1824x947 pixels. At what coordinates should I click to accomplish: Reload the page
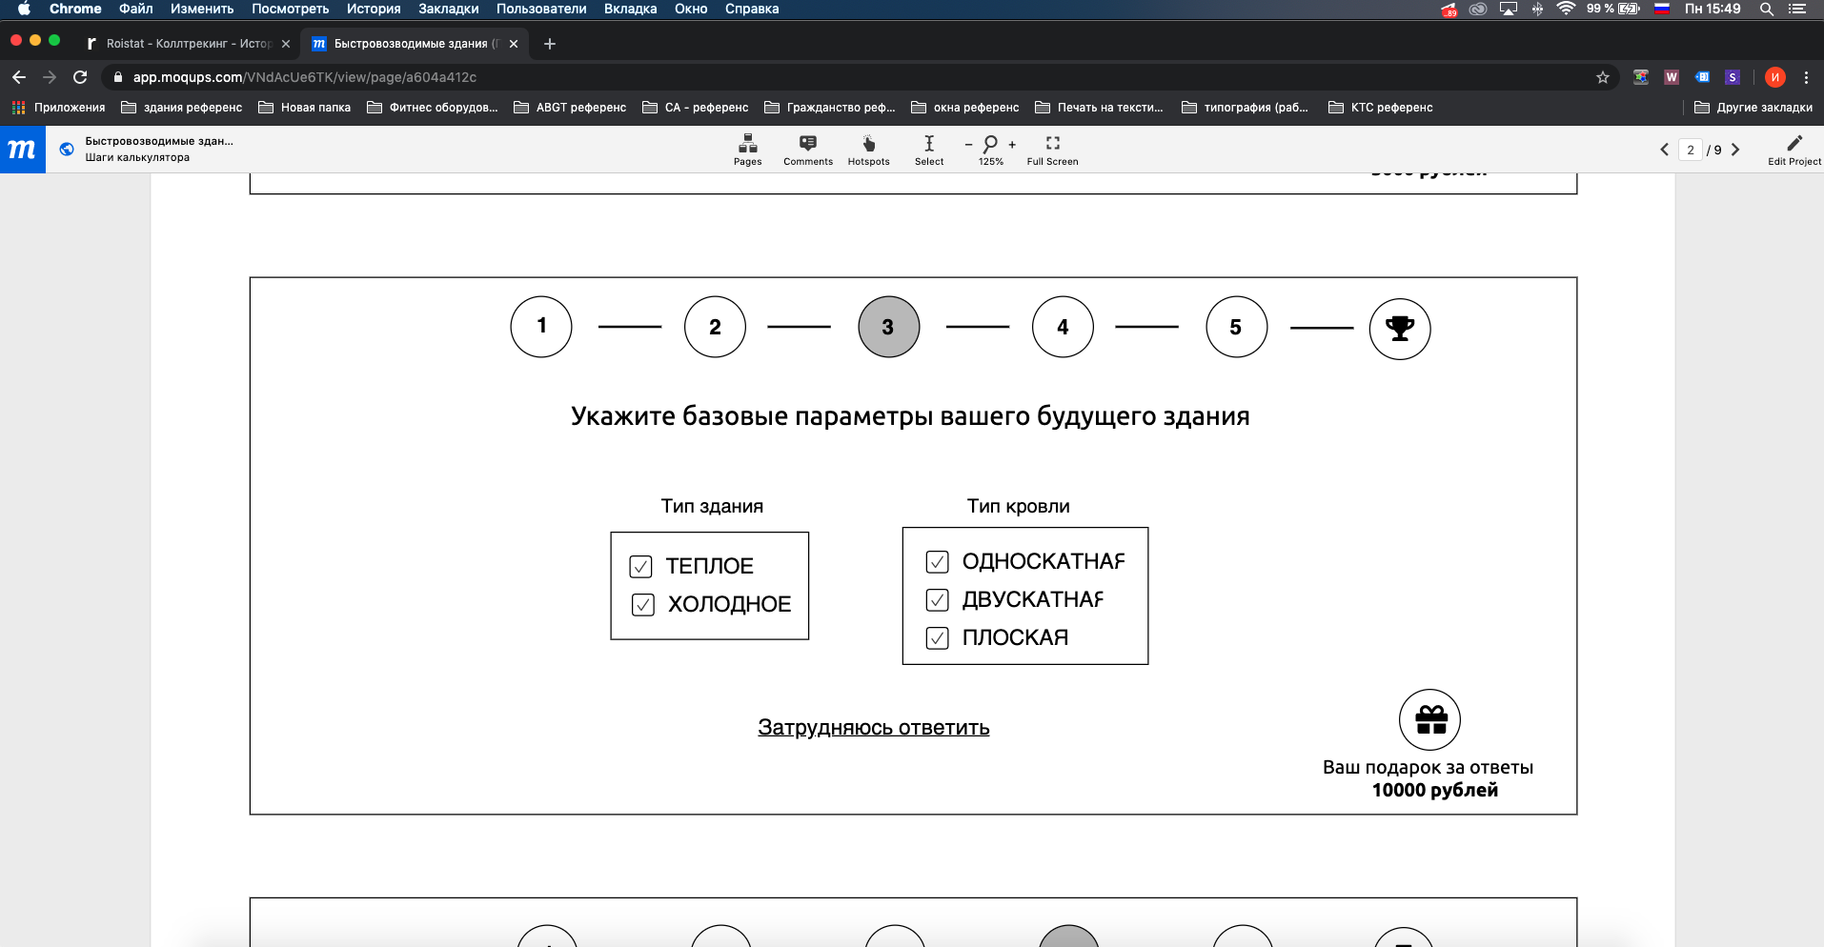[80, 77]
